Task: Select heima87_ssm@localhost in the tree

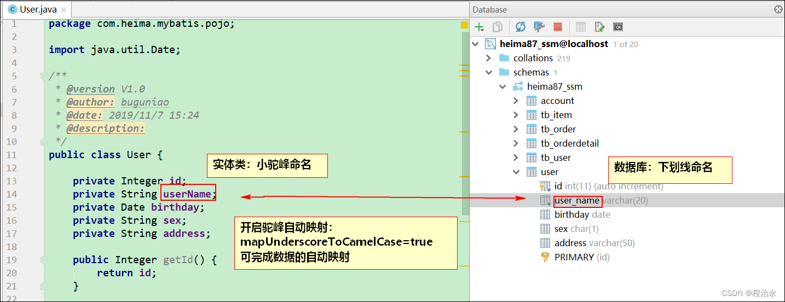Action: coord(554,44)
